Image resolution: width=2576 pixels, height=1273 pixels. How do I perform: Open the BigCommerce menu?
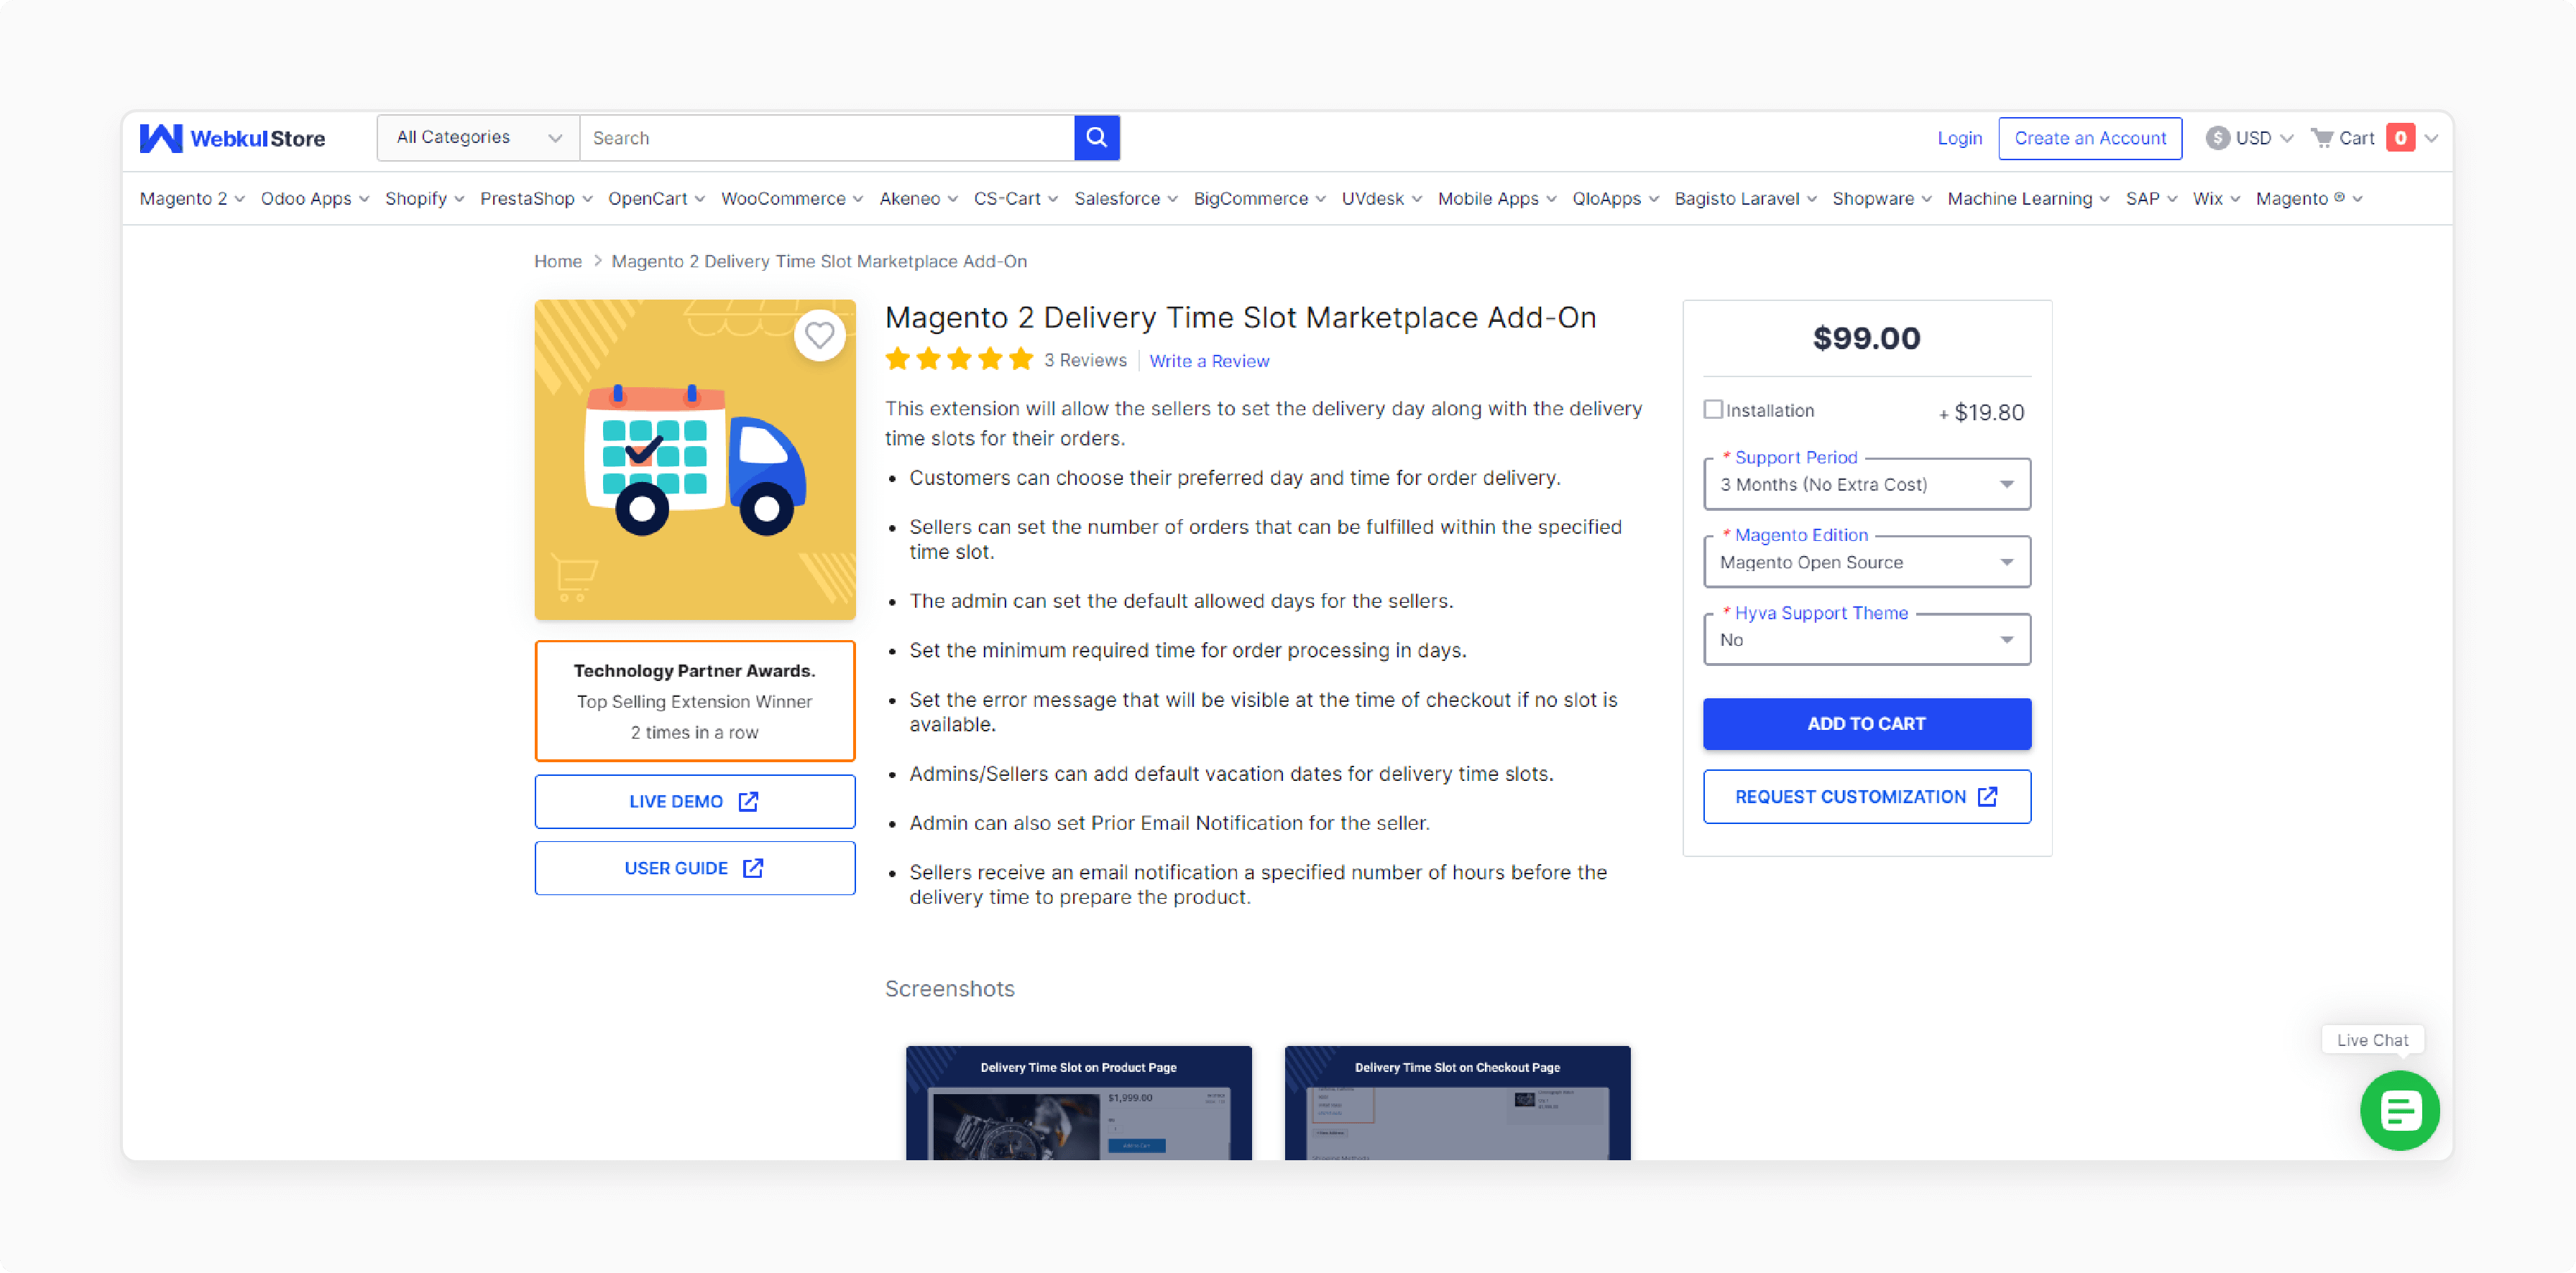pos(1259,199)
